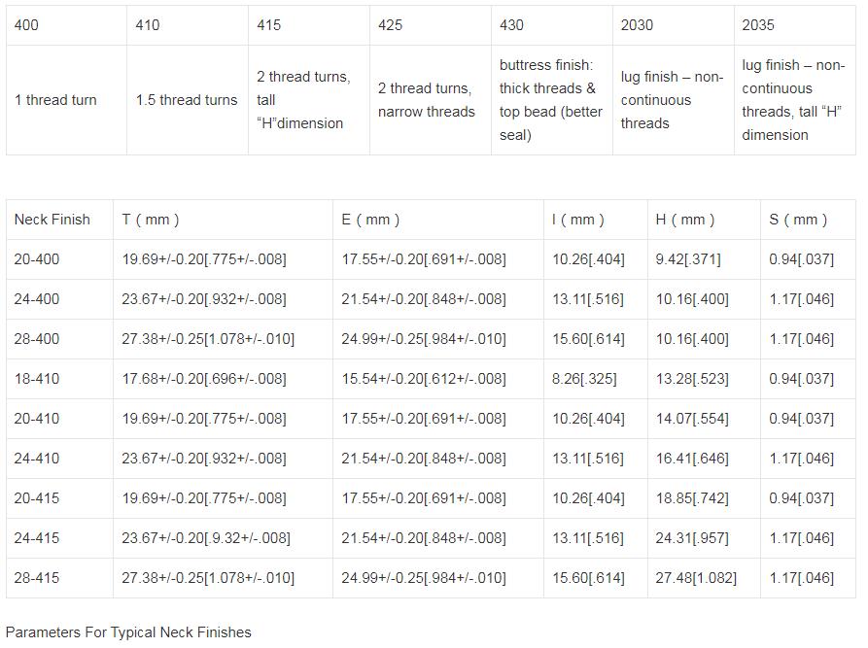Click the E value "15.54+/-0.20[.612+/-.008]"
868x648 pixels.
(x=424, y=379)
